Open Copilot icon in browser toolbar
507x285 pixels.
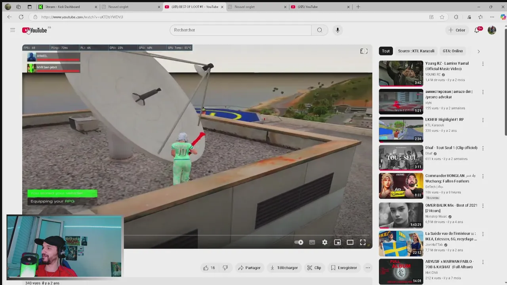pos(503,17)
